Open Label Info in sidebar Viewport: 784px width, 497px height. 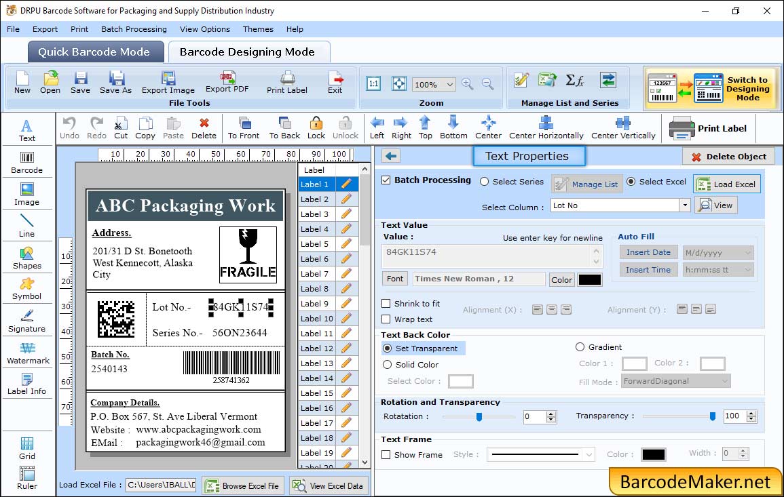coord(27,384)
